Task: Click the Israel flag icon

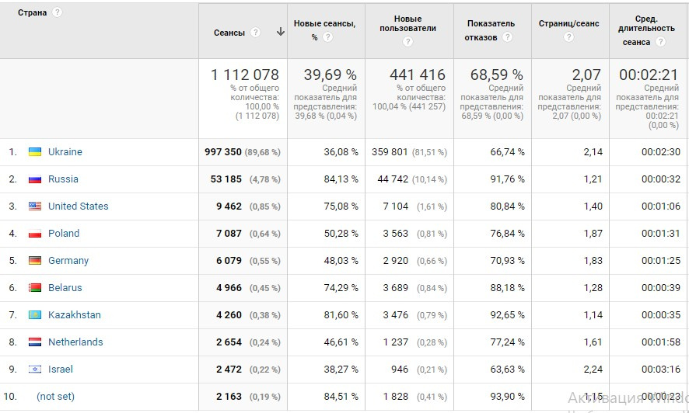Action: 35,370
